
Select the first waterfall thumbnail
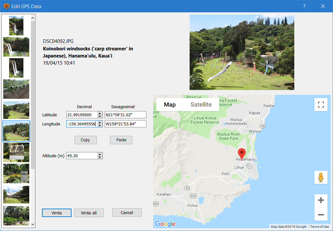click(x=16, y=25)
